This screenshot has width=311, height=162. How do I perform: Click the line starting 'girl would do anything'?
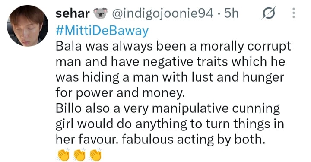point(170,124)
